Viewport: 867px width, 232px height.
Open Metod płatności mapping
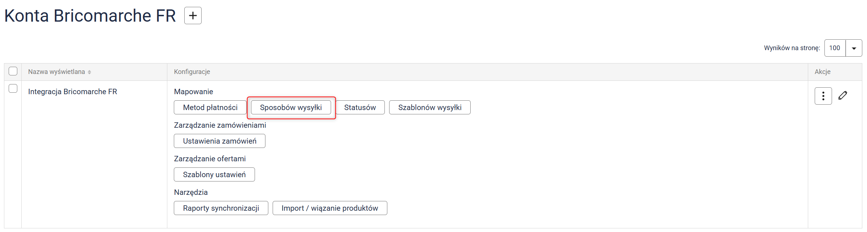click(x=210, y=108)
